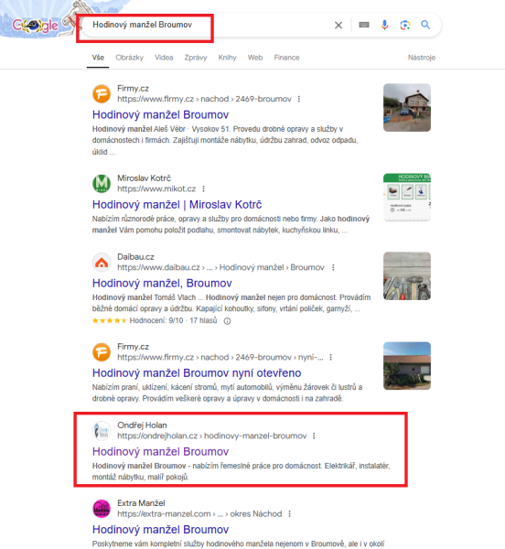The height and width of the screenshot is (549, 505).
Task: Open Hodinový manžel | Miroslav Kotrč link
Action: point(177,204)
